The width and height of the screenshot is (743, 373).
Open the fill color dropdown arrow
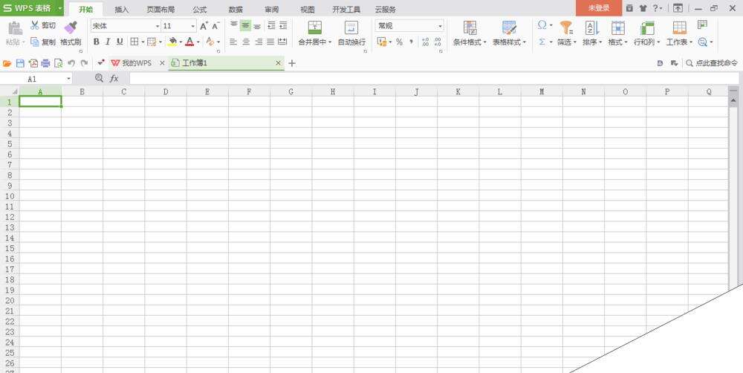(x=181, y=42)
